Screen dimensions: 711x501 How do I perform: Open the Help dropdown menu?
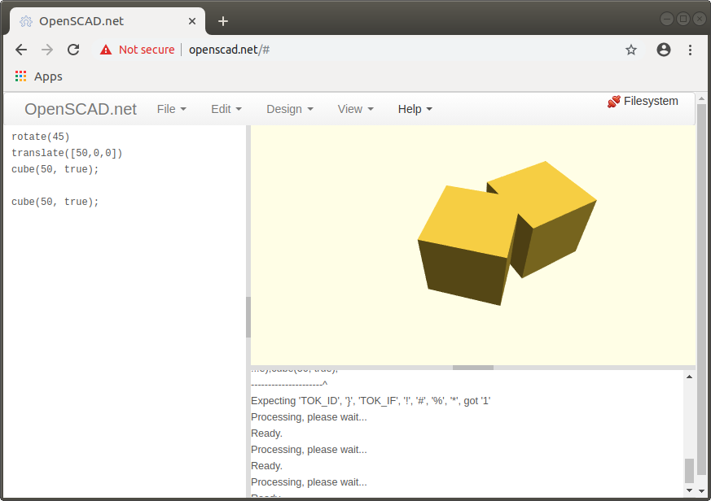pos(415,109)
